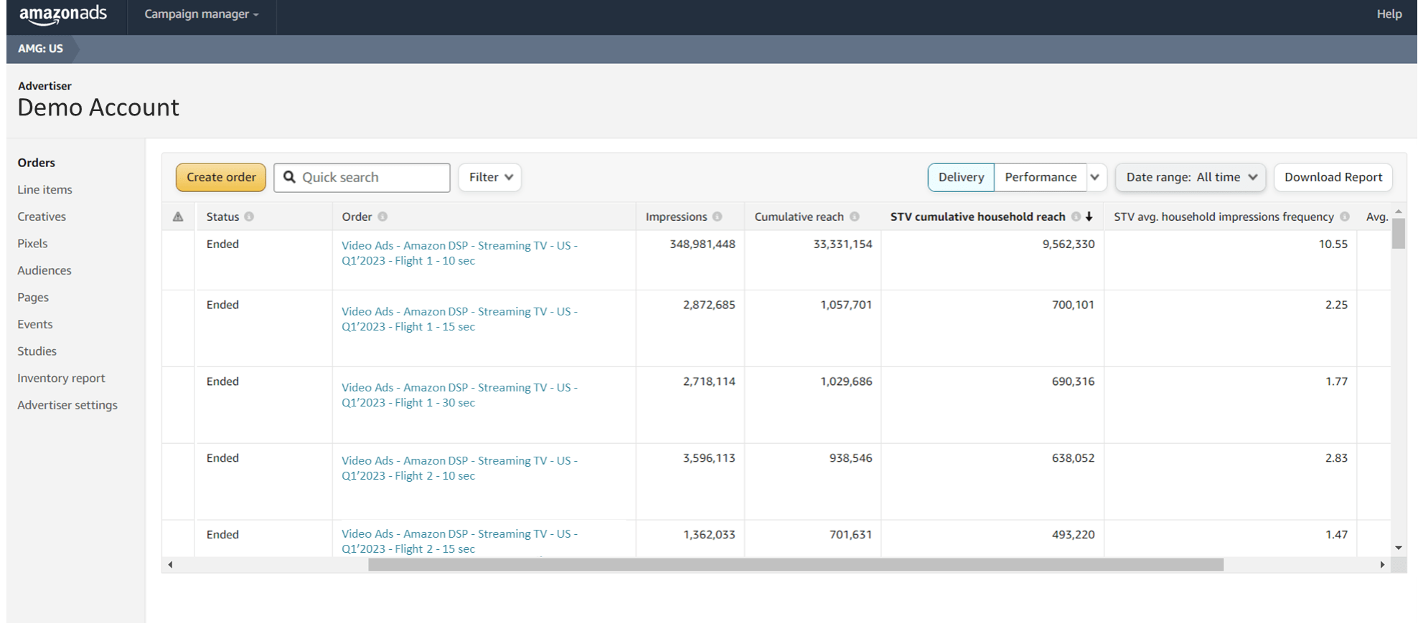1418x623 pixels.
Task: Switch to the Performance view toggle
Action: (1041, 177)
